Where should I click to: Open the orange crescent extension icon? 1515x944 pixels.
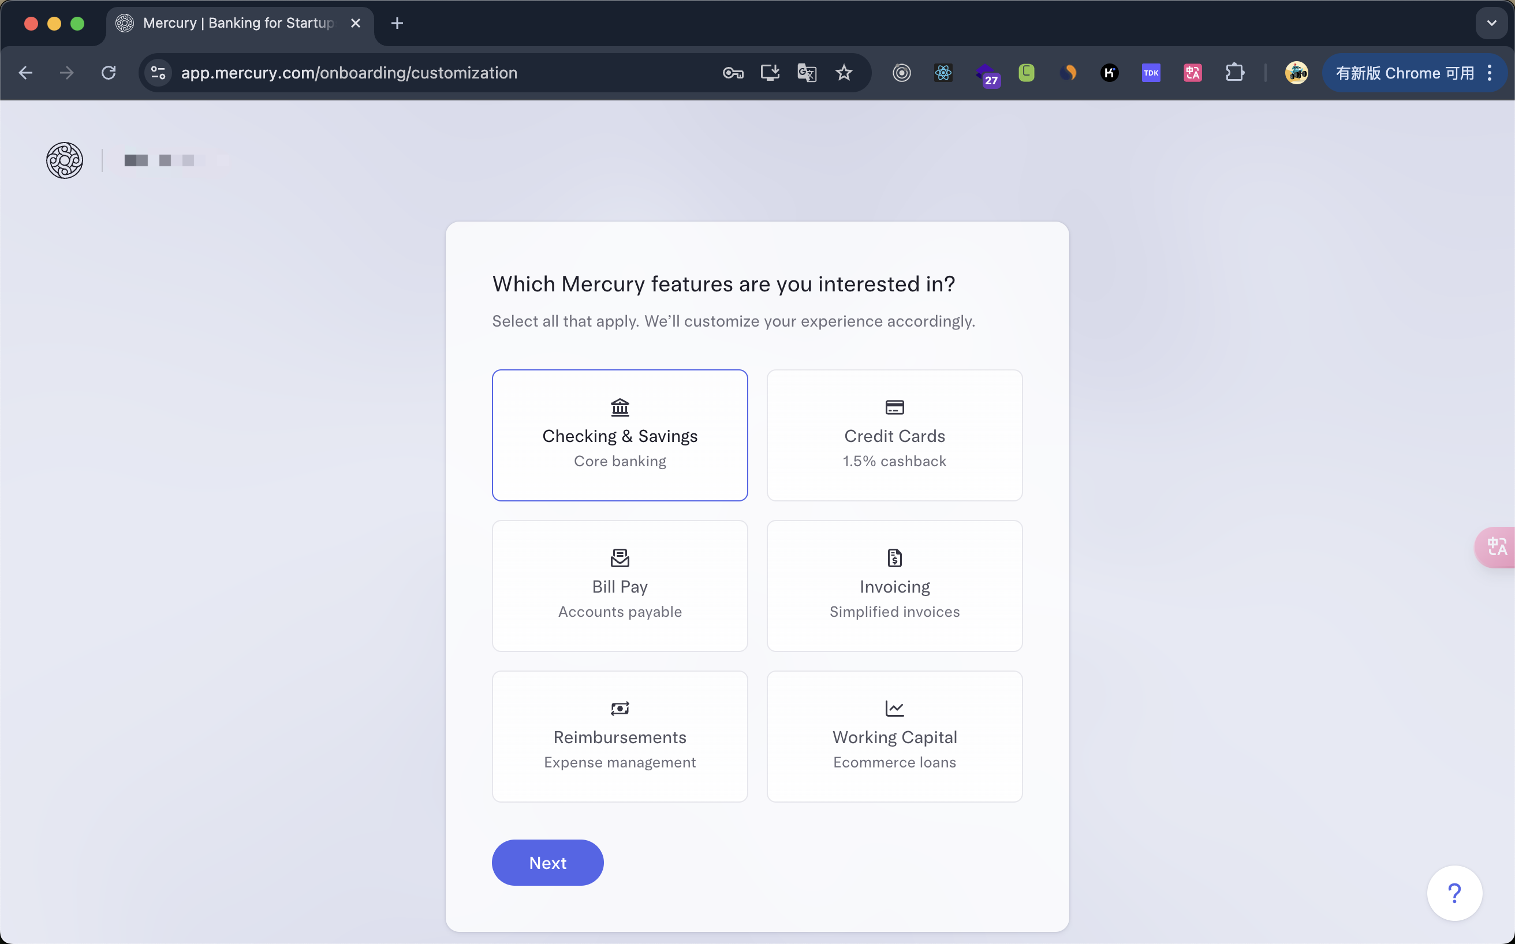tap(1068, 73)
